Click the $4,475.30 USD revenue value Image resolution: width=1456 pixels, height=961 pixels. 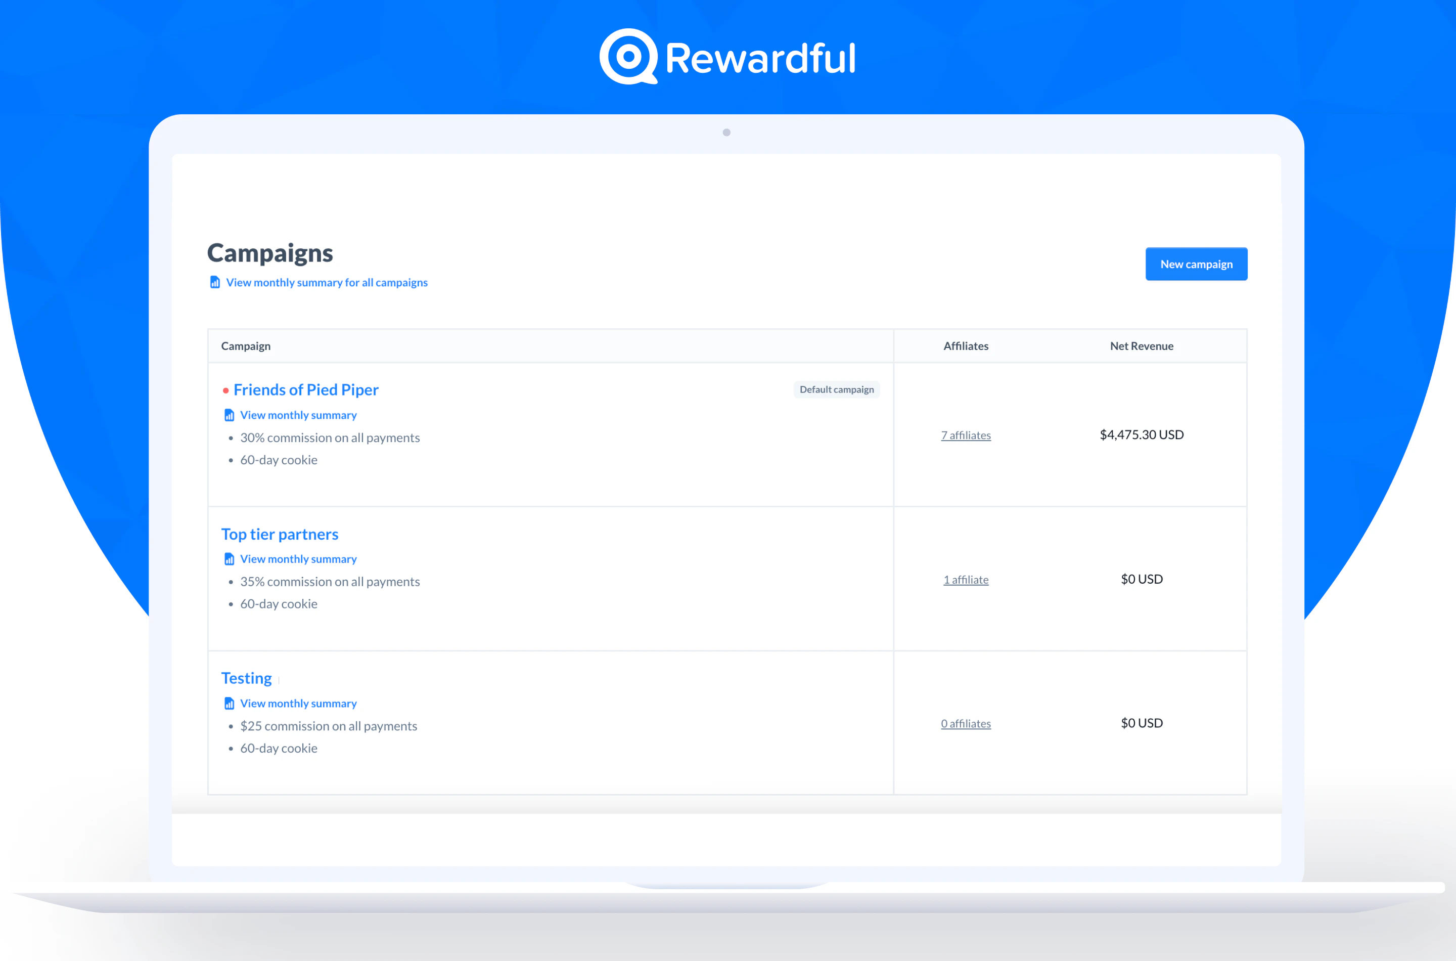pyautogui.click(x=1142, y=434)
